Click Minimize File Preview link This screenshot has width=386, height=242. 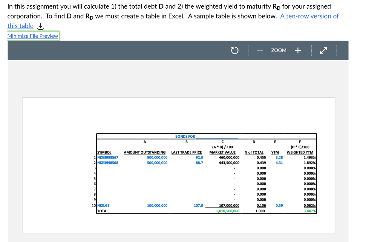(x=33, y=36)
